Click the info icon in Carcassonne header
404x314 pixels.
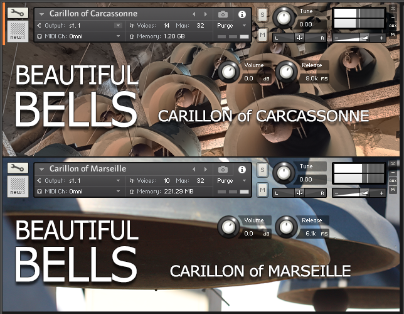(x=242, y=14)
